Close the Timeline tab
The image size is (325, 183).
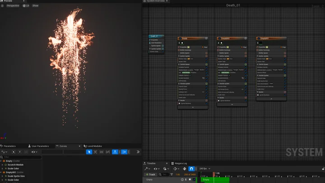point(167,163)
